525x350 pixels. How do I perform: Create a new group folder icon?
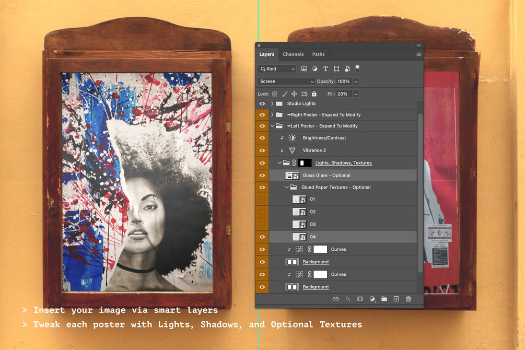(384, 299)
